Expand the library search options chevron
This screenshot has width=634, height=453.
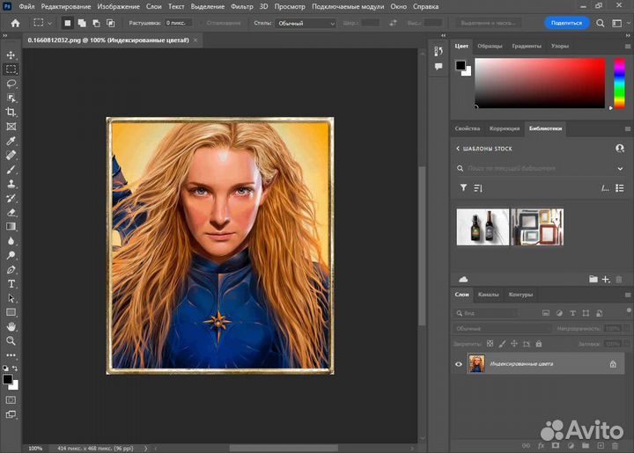click(620, 168)
